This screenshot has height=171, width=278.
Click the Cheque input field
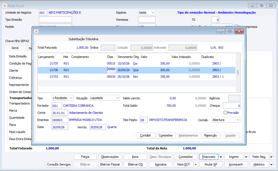[x=231, y=106]
